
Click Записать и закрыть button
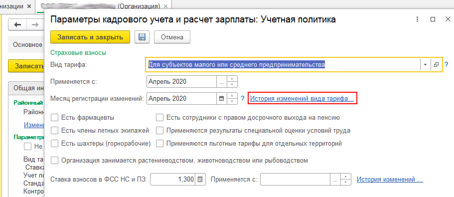[x=90, y=37]
